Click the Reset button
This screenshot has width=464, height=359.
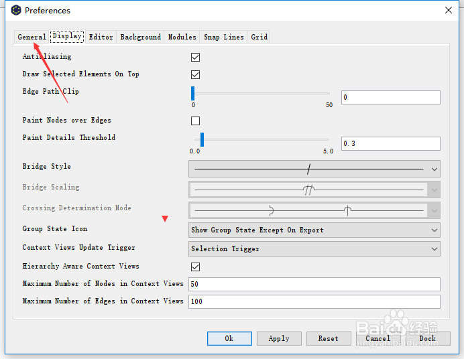(x=329, y=338)
